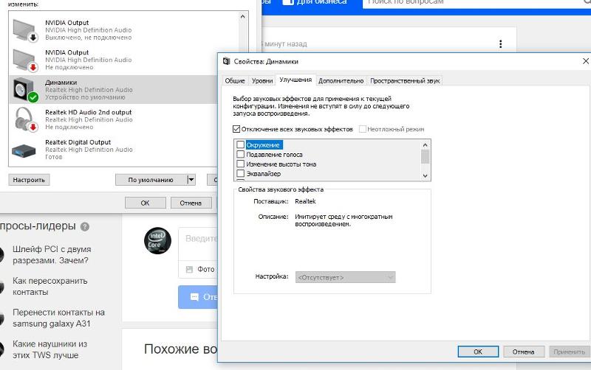Open question 'Шлейф PCI с двумя разрезами. Зачем?'
Image resolution: width=591 pixels, height=370 pixels.
click(x=52, y=254)
